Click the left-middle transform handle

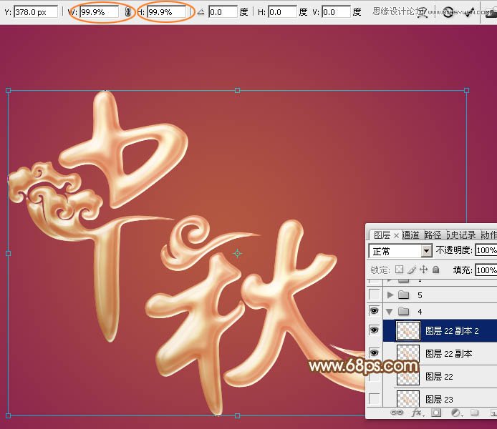coord(9,253)
